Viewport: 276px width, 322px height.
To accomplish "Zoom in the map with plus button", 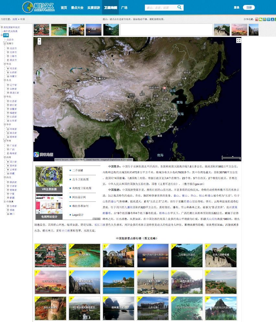I will tap(39, 40).
